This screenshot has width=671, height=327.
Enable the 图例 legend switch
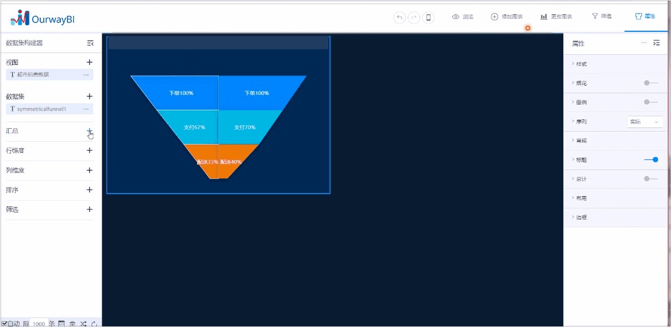click(x=651, y=102)
